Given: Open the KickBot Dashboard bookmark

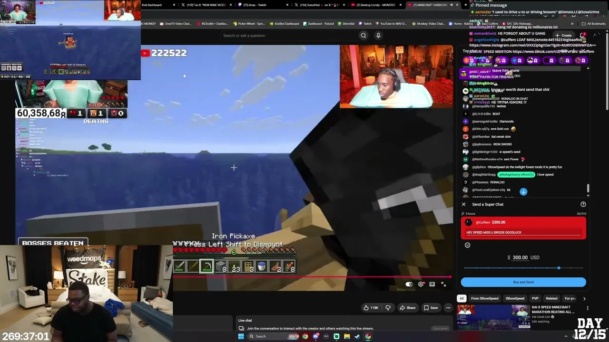Looking at the screenshot, I should click(284, 23).
